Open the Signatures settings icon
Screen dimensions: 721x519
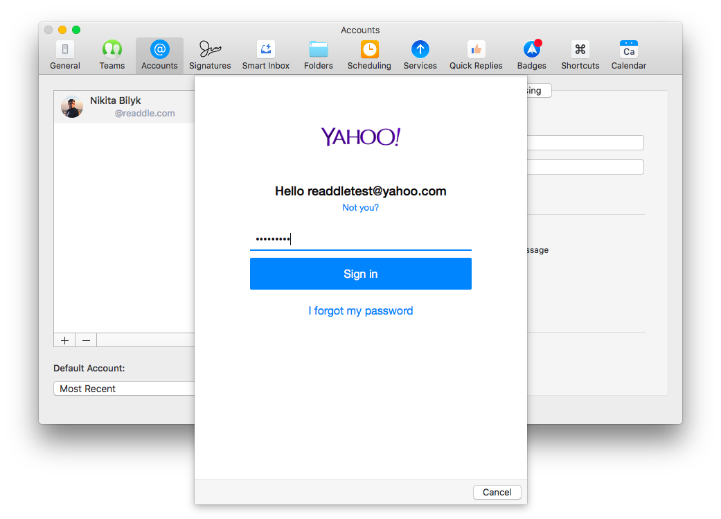[210, 54]
